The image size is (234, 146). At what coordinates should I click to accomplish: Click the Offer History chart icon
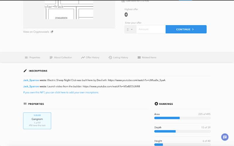[x=83, y=58]
